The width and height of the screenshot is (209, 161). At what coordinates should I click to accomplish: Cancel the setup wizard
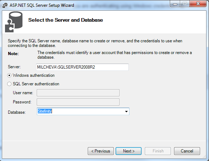(187, 151)
